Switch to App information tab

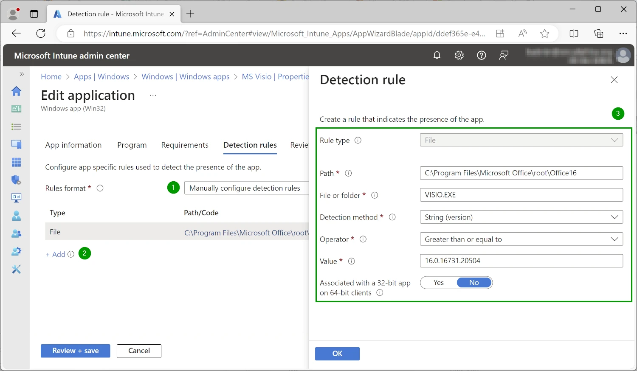click(x=73, y=145)
